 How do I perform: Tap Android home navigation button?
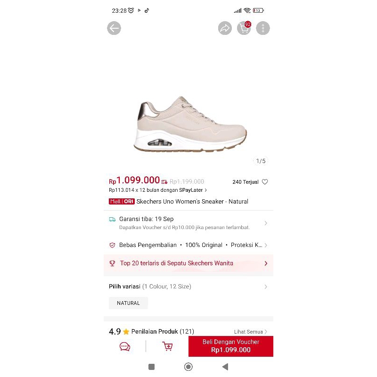[x=188, y=367]
